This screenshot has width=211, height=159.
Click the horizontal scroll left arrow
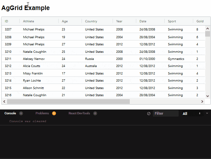pyautogui.click(x=4, y=101)
